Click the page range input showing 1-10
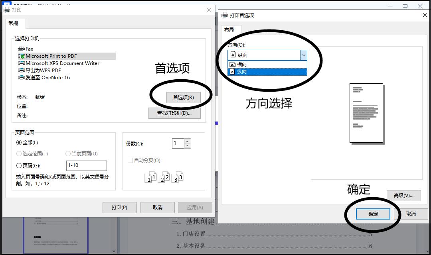This screenshot has height=255, width=431. click(x=86, y=165)
